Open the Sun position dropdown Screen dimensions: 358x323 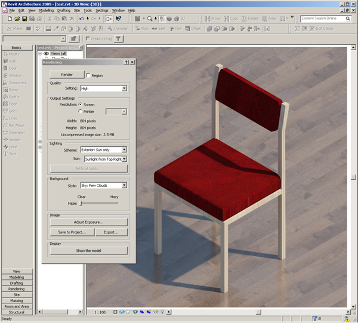[124, 159]
